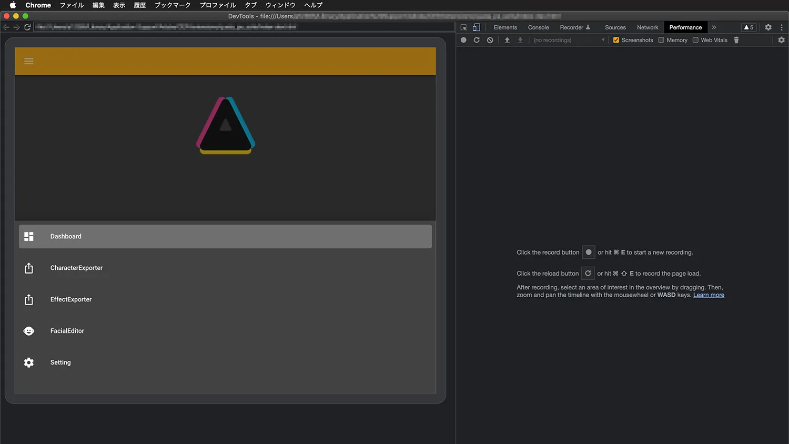Click the Learn more link
The width and height of the screenshot is (789, 444).
point(709,295)
